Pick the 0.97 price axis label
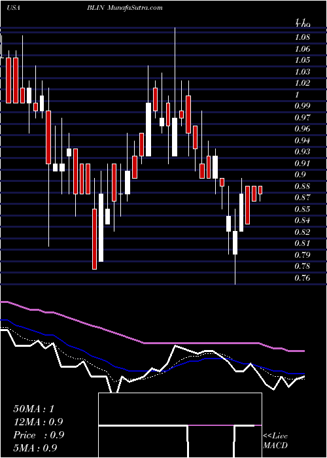This screenshot has height=458, width=327. tap(302, 117)
